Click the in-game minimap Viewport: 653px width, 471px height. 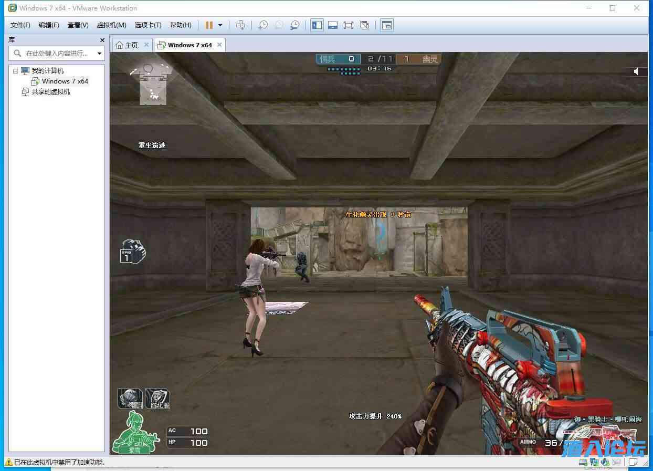(x=152, y=85)
